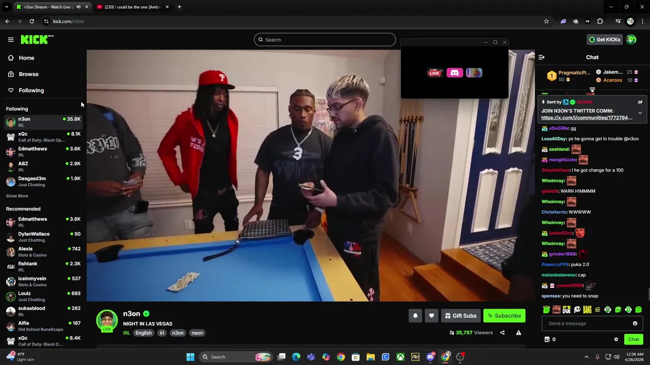Open the tab search dropdown
Screen dimensions: 650x365
7,7
